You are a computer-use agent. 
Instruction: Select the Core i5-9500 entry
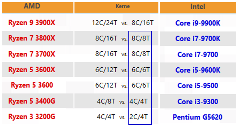[198, 85]
